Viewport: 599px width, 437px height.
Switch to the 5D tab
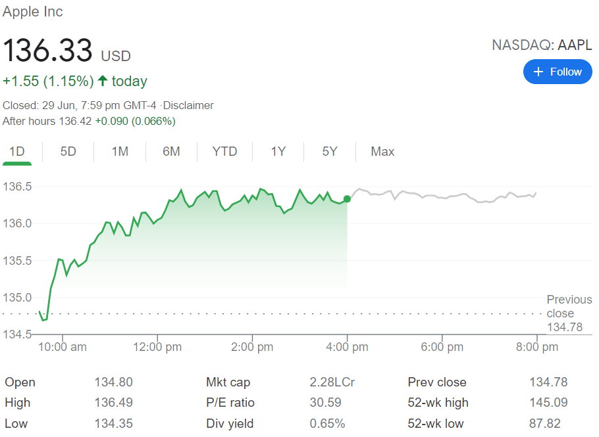point(68,152)
